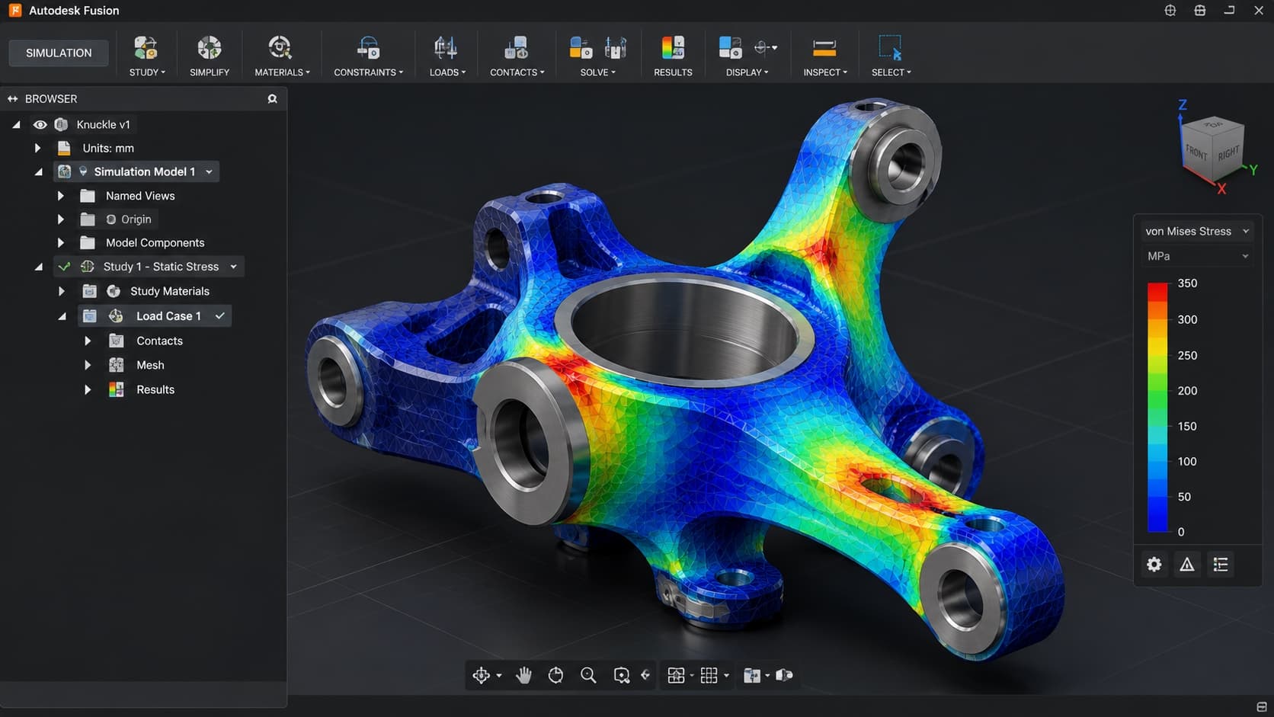Screen dimensions: 1274x717
Task: Click the Inspect measure icon
Action: pos(824,48)
